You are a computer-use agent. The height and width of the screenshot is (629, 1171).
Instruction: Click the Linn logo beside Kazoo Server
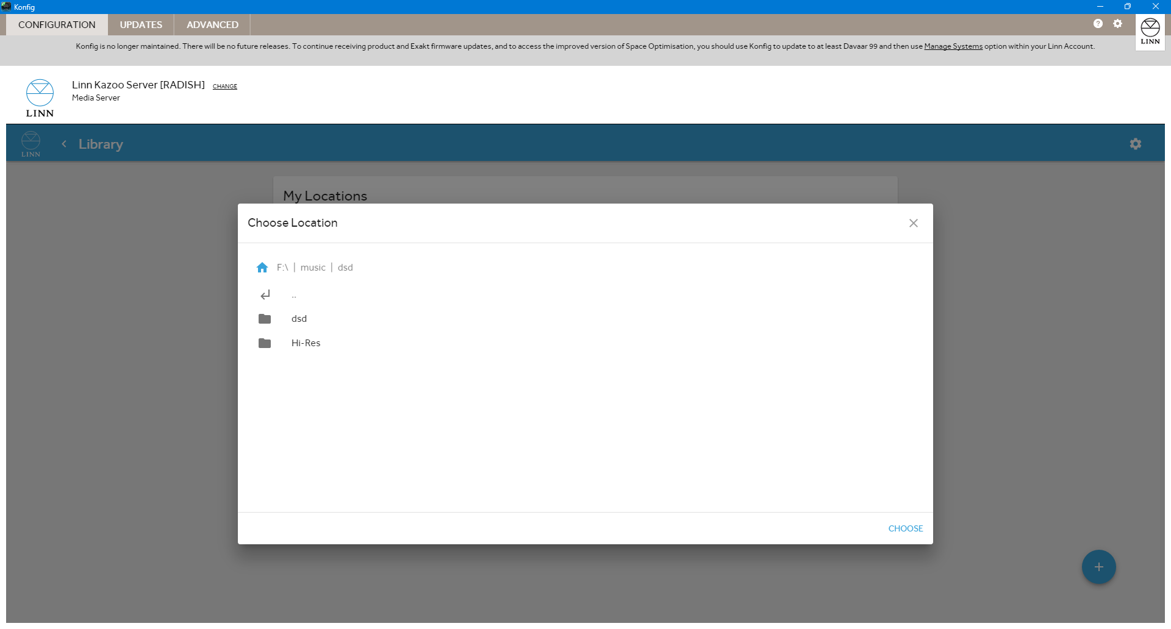pos(40,98)
